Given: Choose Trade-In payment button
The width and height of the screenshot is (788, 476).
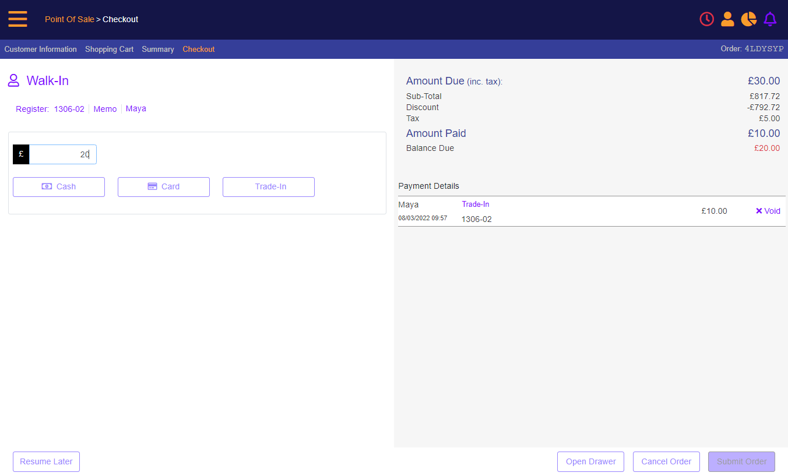Looking at the screenshot, I should pyautogui.click(x=269, y=187).
